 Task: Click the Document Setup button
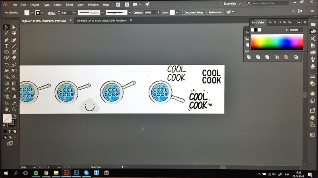(193, 12)
